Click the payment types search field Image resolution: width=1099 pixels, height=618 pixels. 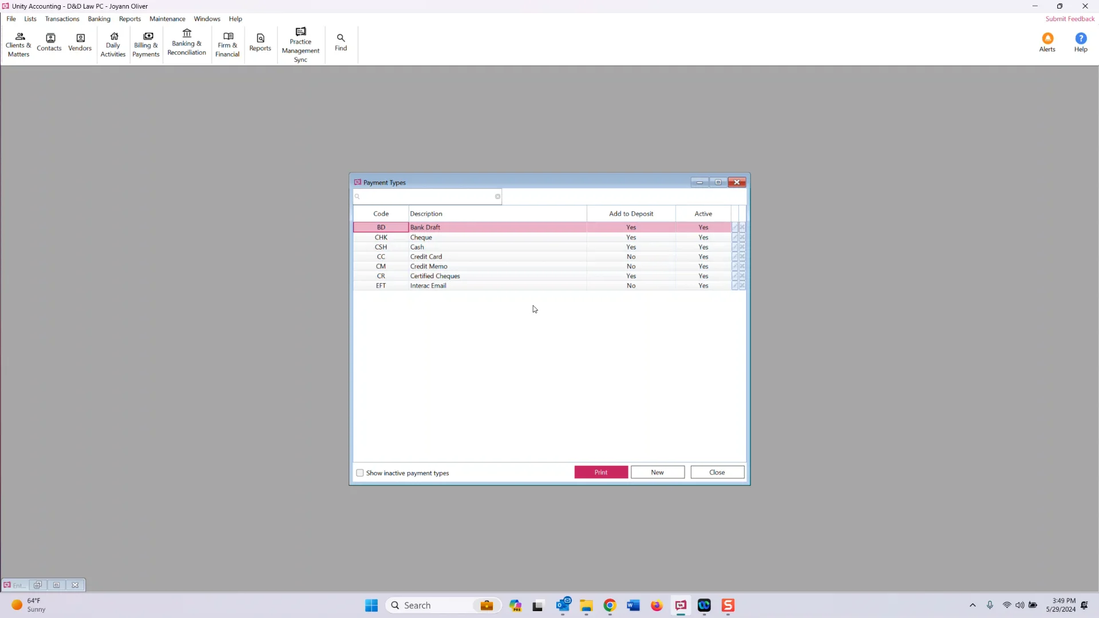pyautogui.click(x=426, y=196)
